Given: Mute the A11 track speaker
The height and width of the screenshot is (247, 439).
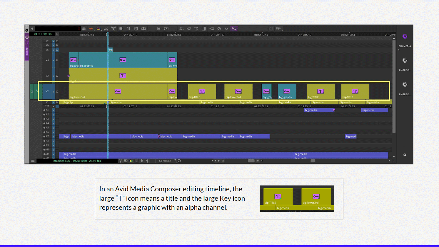Looking at the screenshot, I should pos(44,154).
